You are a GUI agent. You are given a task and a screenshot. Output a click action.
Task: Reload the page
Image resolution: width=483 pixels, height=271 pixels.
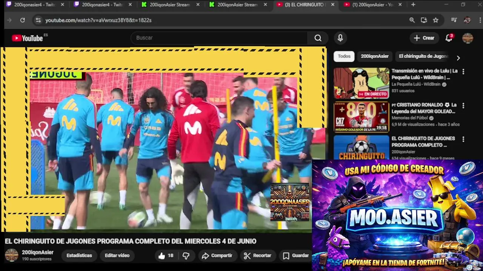pos(23,20)
